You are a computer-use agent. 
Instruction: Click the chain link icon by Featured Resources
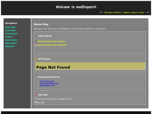[x=36, y=77]
